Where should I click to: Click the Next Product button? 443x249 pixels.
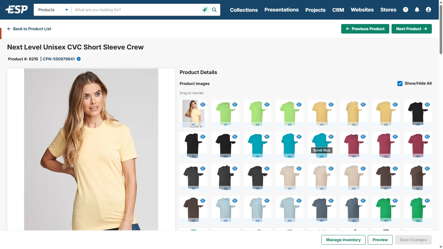[x=411, y=29]
